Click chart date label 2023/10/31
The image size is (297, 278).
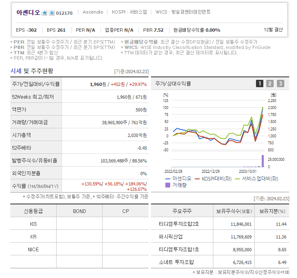(247, 171)
